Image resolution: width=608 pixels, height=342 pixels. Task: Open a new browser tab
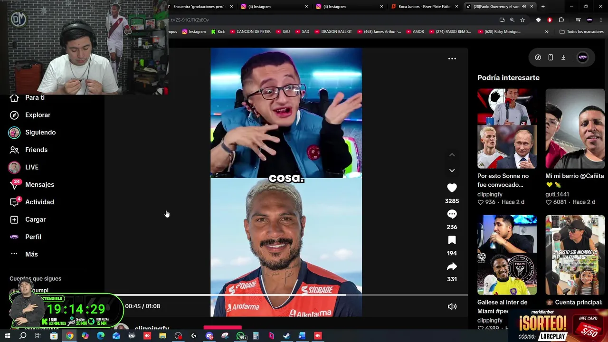(x=543, y=7)
